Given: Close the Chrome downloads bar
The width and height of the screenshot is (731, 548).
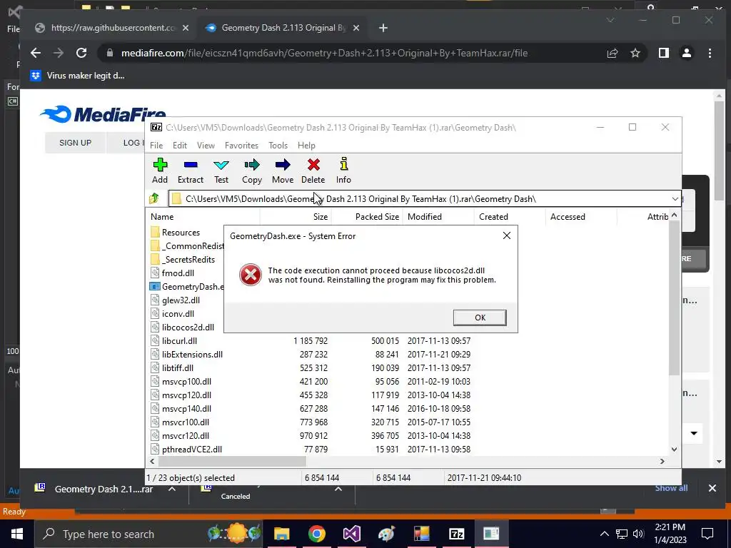Looking at the screenshot, I should click(x=712, y=488).
